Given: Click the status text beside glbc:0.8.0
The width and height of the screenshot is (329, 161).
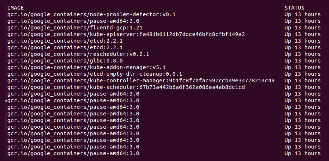Looking at the screenshot, I should (302, 61).
